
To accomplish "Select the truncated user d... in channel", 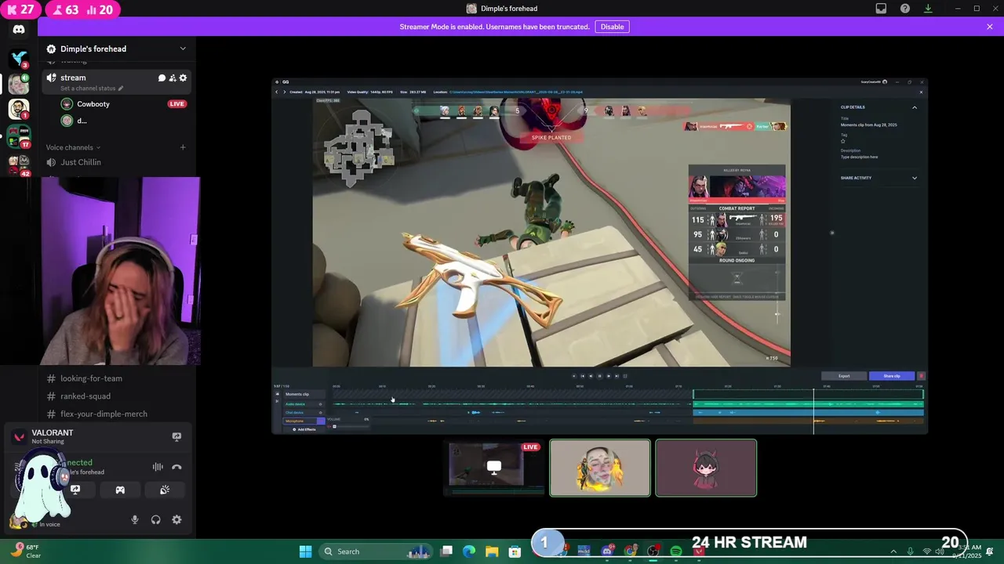I will (75, 121).
